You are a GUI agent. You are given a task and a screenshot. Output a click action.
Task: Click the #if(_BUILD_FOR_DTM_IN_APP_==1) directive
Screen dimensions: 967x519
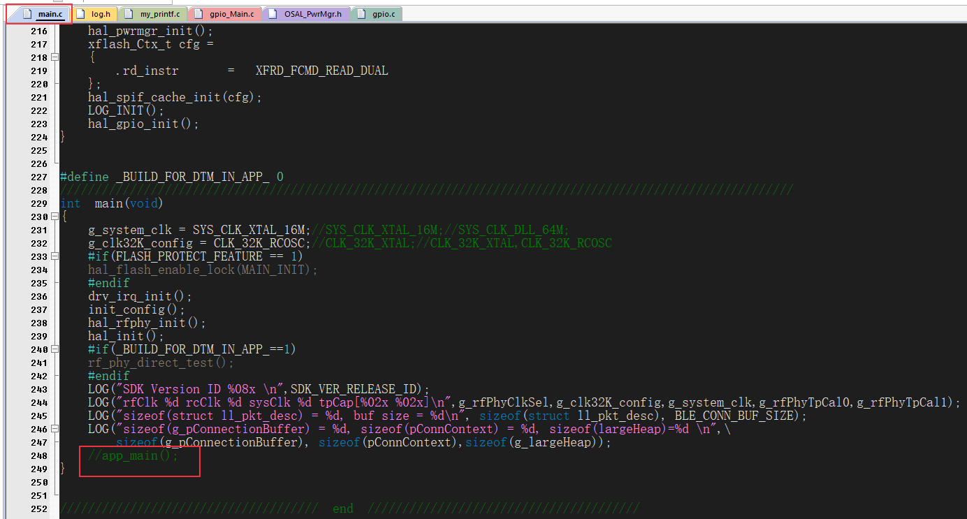(192, 349)
